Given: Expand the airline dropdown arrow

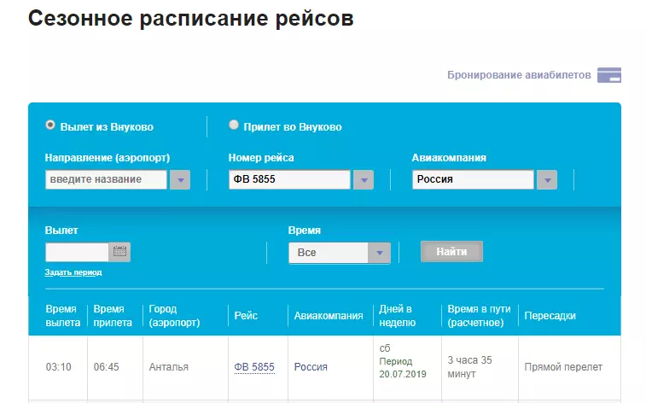Looking at the screenshot, I should 547,179.
